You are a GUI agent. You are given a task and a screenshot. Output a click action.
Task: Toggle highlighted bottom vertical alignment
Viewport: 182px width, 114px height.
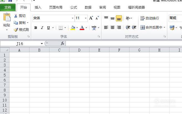pos(119,18)
